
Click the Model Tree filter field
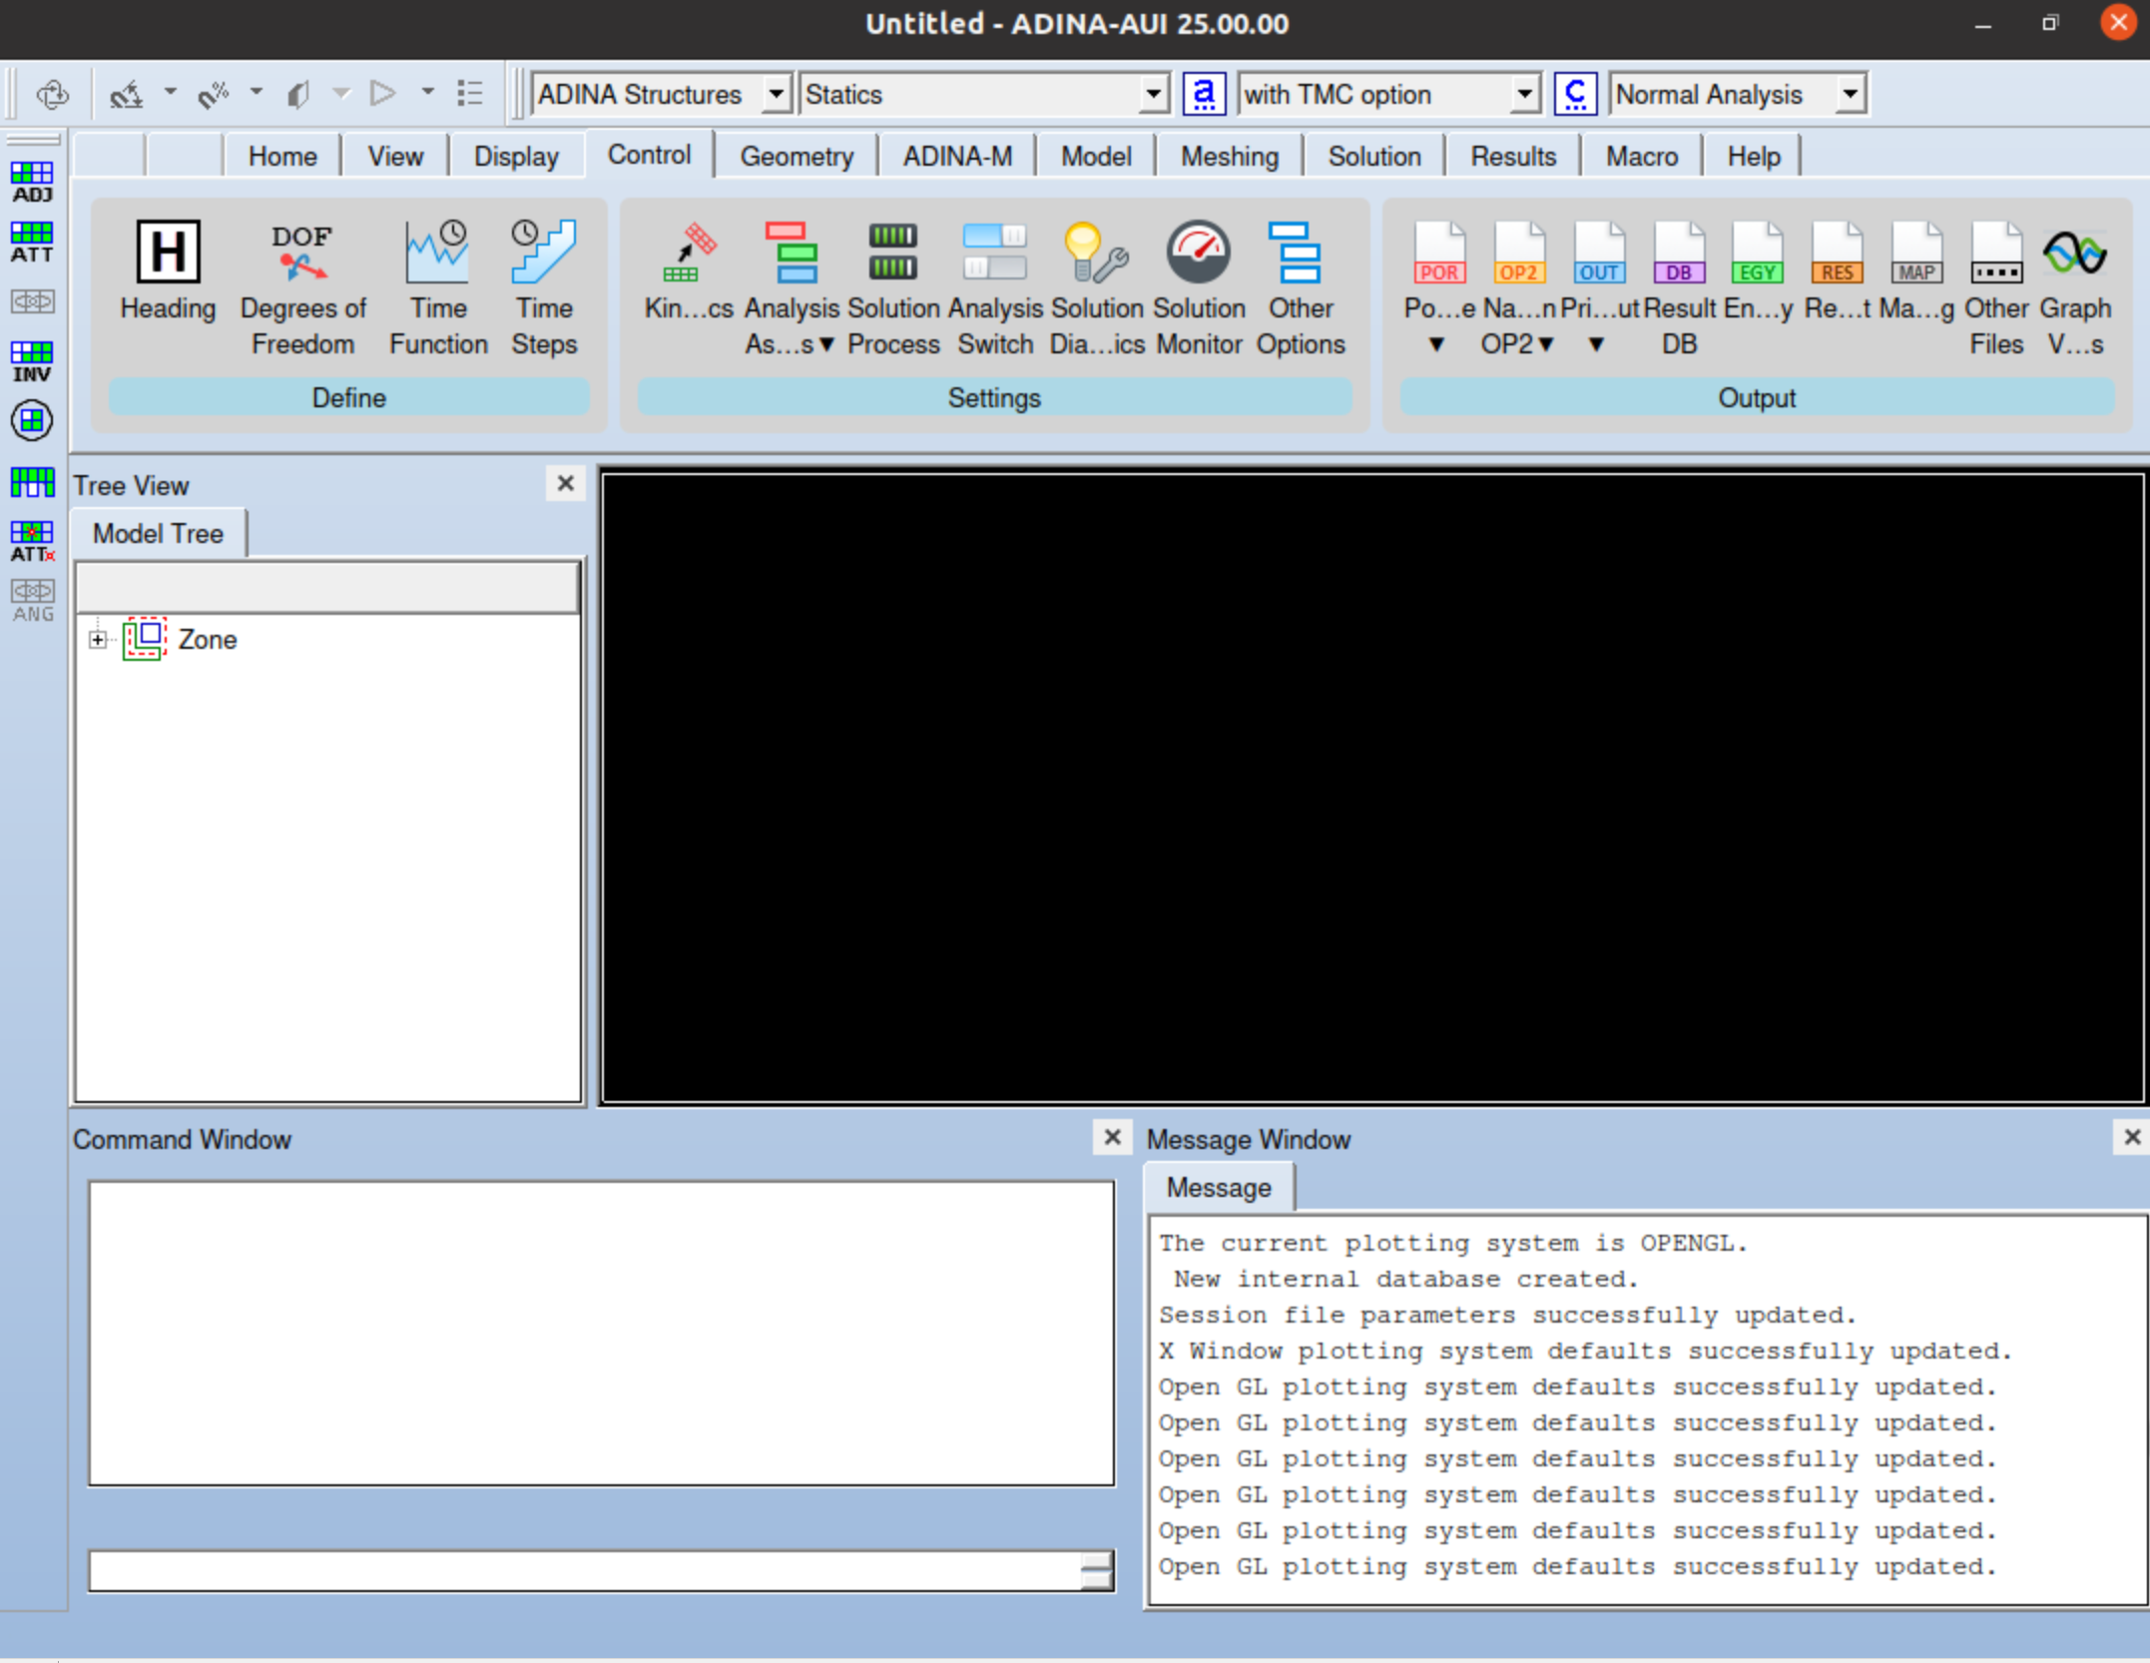tap(327, 588)
